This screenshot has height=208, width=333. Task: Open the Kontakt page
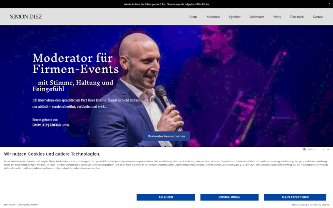point(318,17)
